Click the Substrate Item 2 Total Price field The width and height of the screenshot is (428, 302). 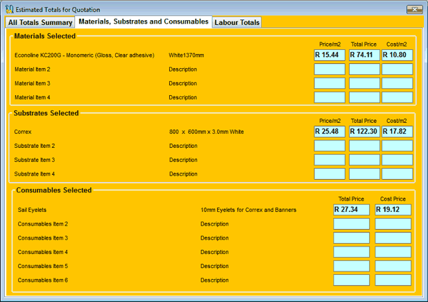pos(364,146)
